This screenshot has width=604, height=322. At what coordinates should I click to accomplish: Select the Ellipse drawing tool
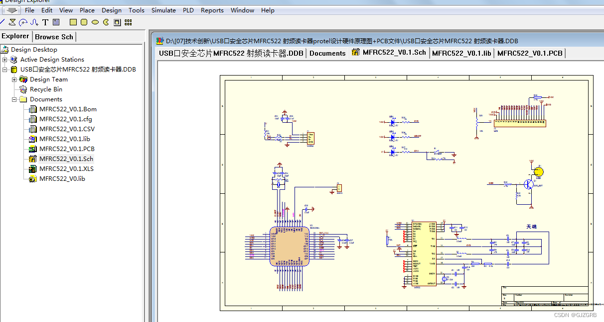[x=95, y=22]
